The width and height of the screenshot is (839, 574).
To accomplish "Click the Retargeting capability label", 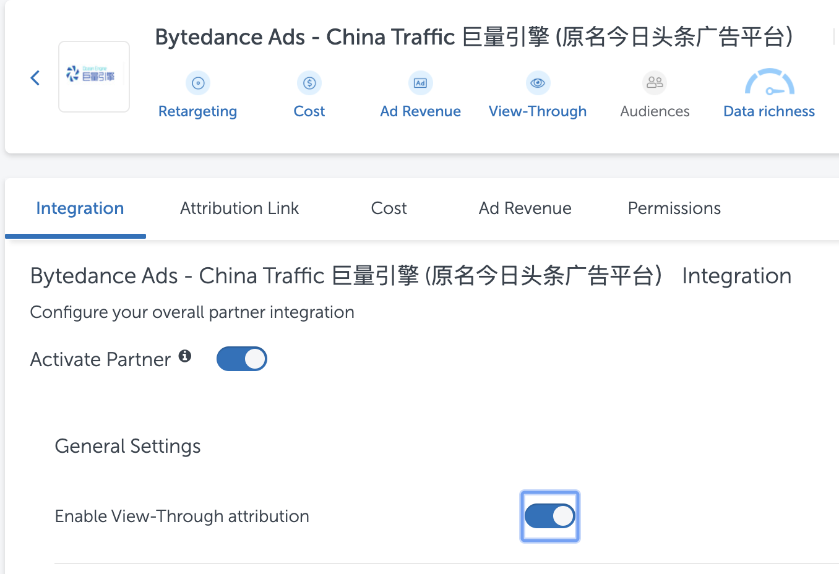I will pyautogui.click(x=198, y=111).
